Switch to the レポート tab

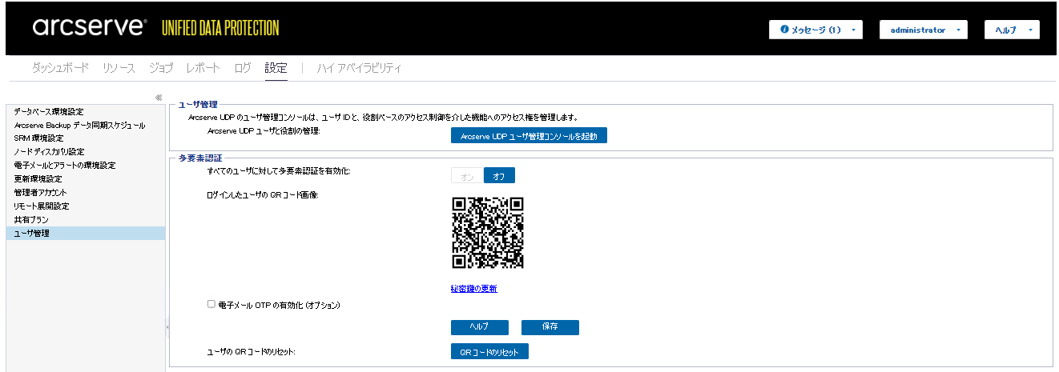tap(203, 68)
